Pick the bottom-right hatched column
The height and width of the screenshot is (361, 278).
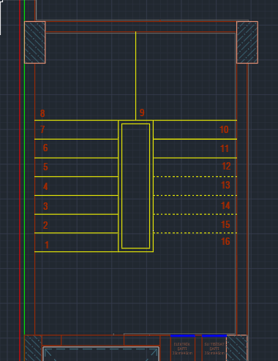coord(237,348)
